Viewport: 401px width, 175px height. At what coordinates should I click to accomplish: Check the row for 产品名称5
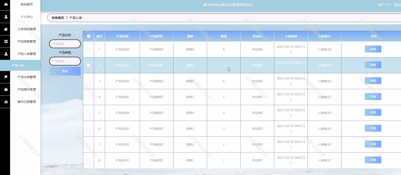(x=89, y=97)
